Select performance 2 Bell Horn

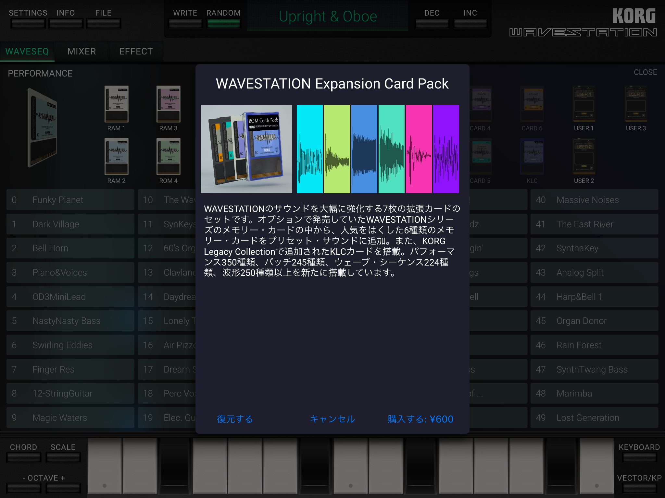pos(70,248)
